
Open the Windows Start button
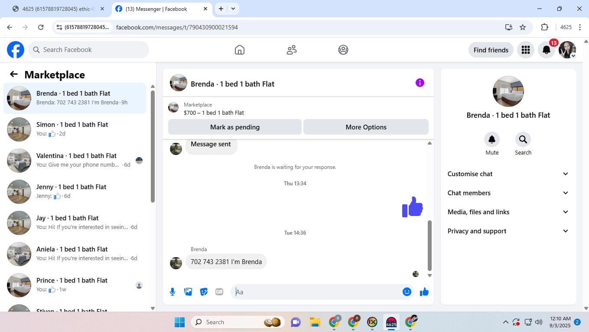pyautogui.click(x=179, y=322)
